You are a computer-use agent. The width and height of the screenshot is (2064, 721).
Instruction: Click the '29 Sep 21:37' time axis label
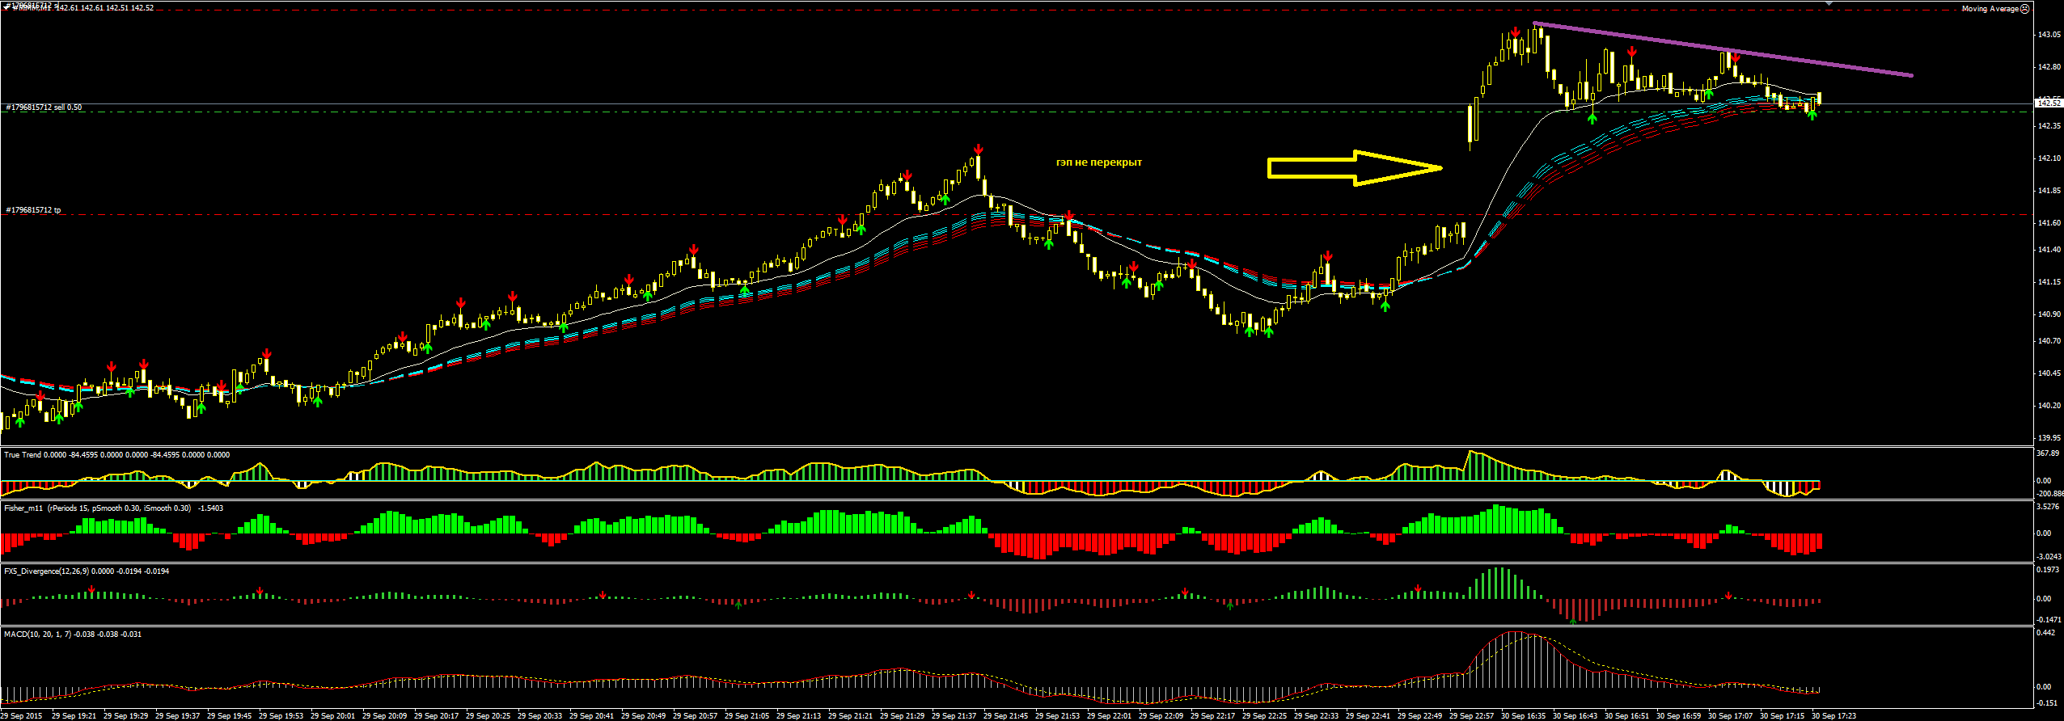pos(954,716)
